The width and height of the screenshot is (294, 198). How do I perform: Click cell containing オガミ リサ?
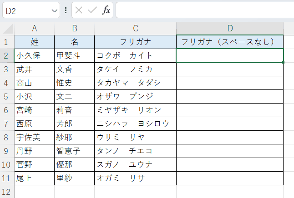click(135, 178)
